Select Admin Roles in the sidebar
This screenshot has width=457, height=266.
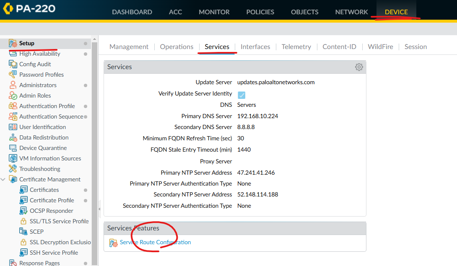click(35, 96)
